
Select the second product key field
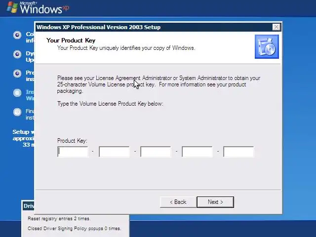click(x=114, y=152)
